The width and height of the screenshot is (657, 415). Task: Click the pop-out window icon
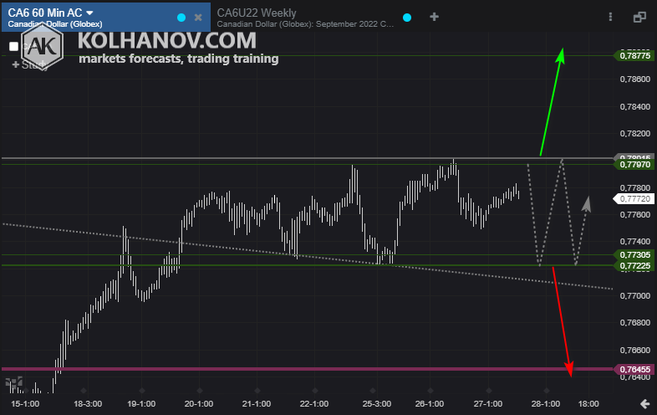click(639, 17)
